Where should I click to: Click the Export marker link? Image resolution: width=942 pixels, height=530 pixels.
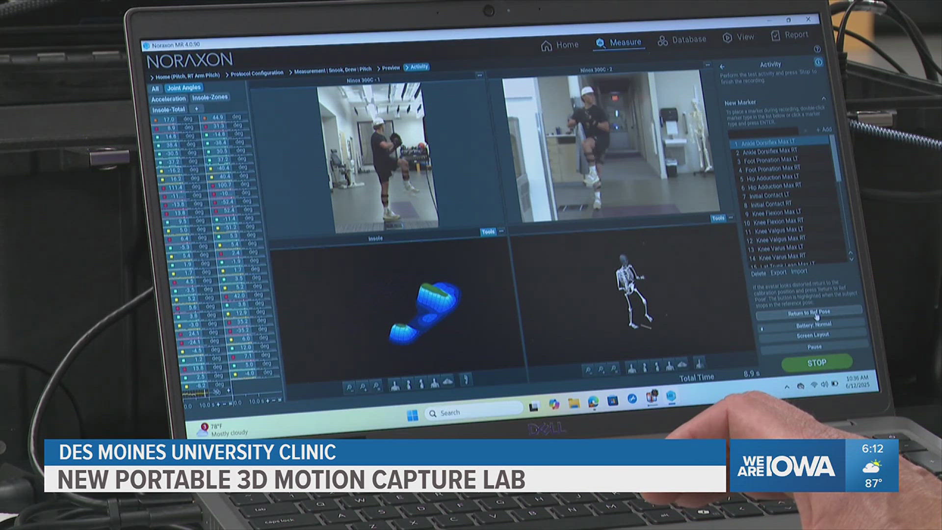(778, 272)
